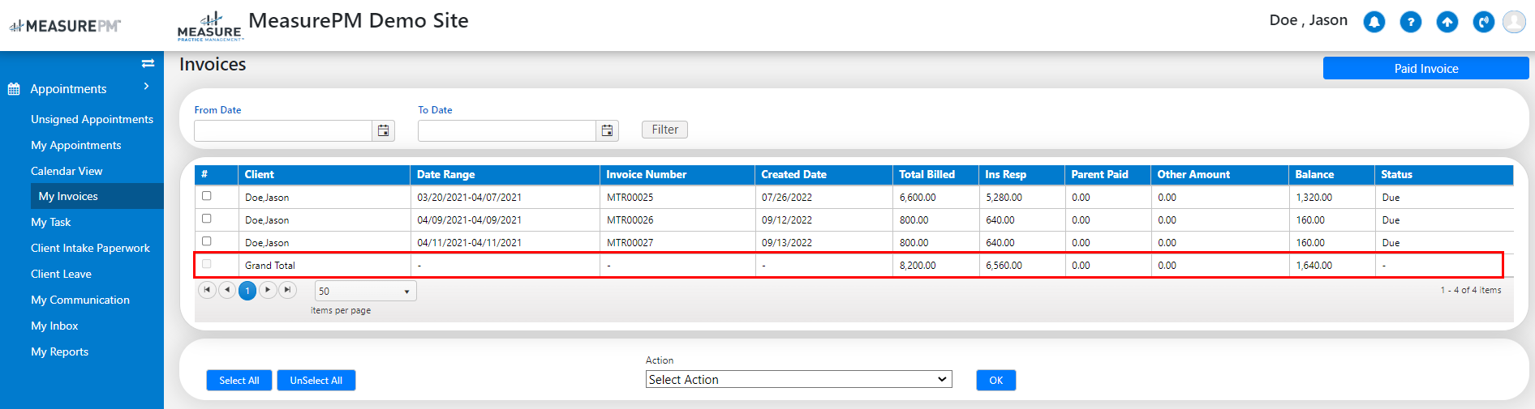The height and width of the screenshot is (409, 1535).
Task: Open the From Date calendar picker
Action: 384,130
